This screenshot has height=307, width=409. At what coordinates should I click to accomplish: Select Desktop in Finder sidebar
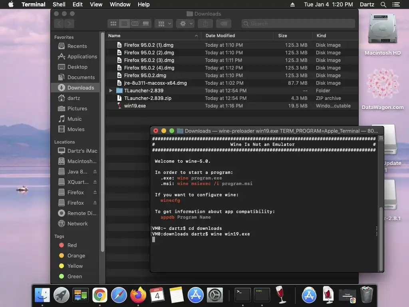(x=75, y=67)
